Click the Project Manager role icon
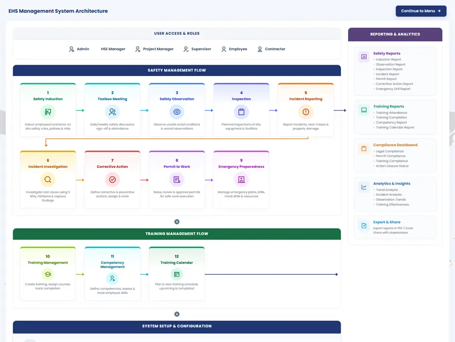 point(138,49)
